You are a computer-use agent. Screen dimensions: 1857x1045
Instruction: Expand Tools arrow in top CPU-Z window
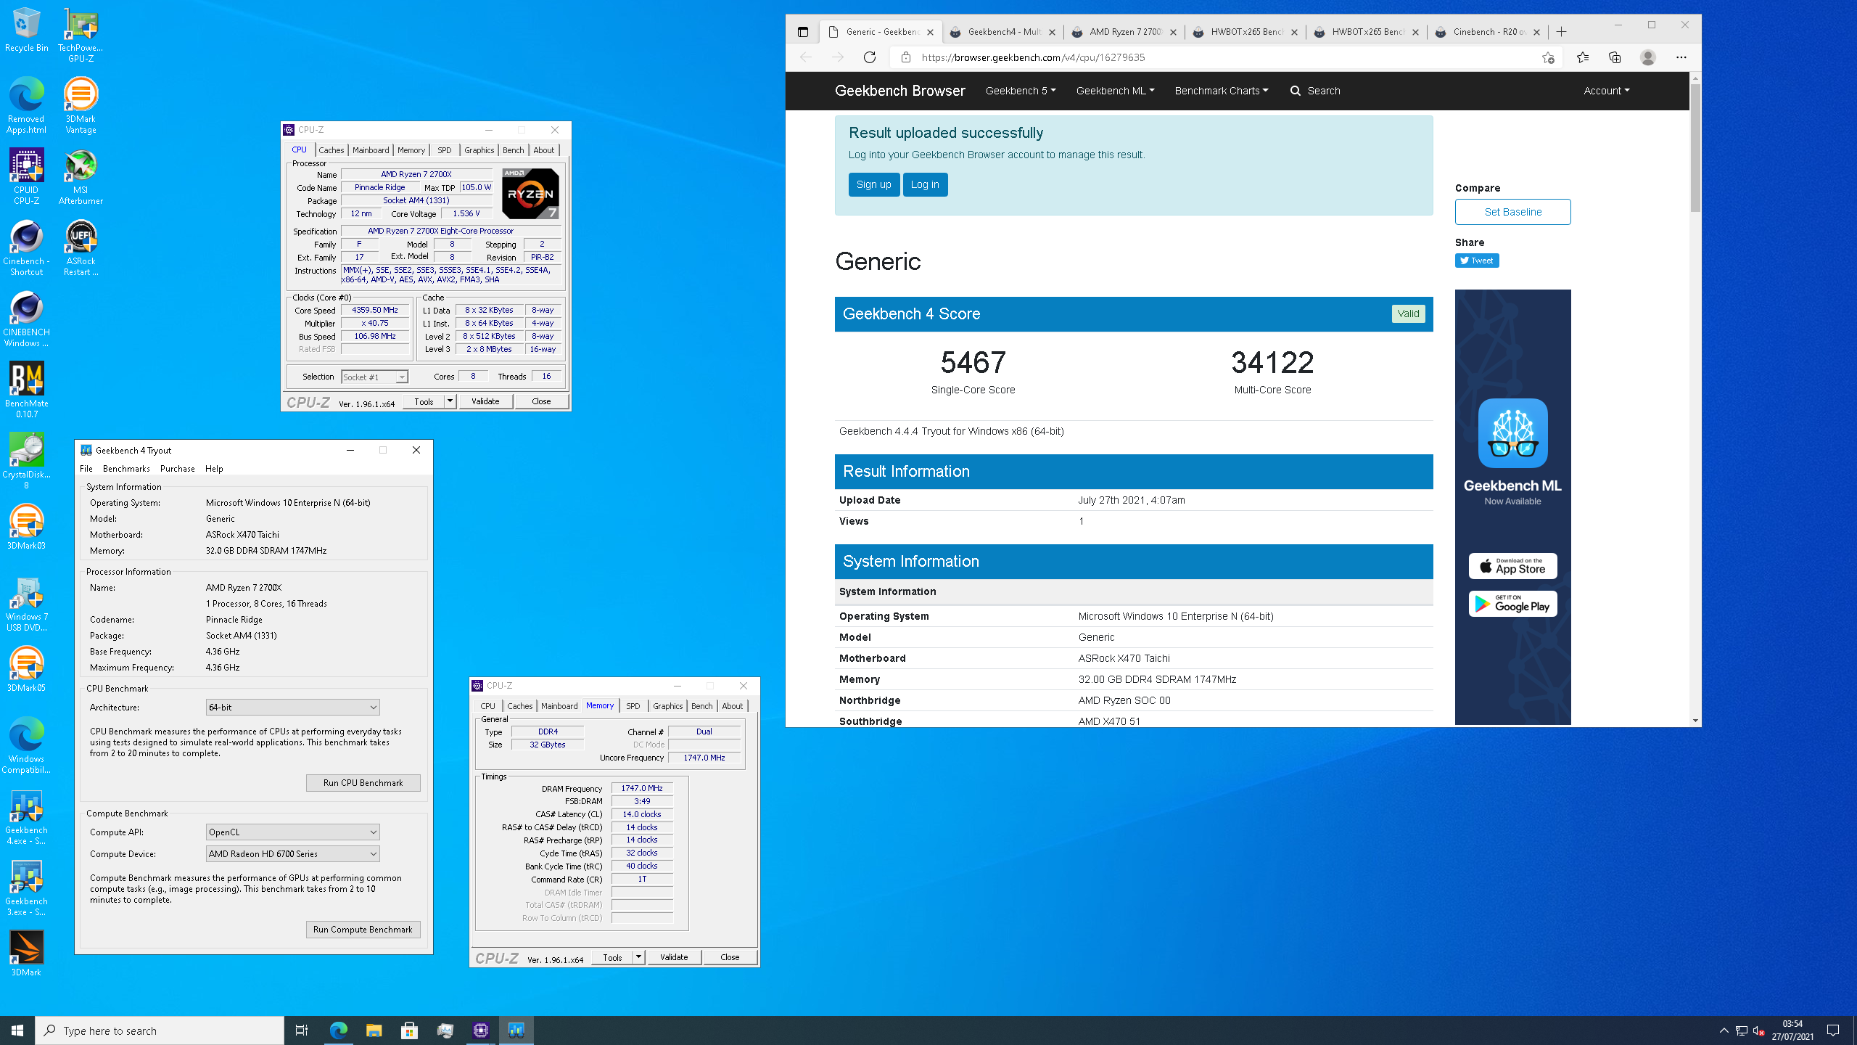point(450,401)
